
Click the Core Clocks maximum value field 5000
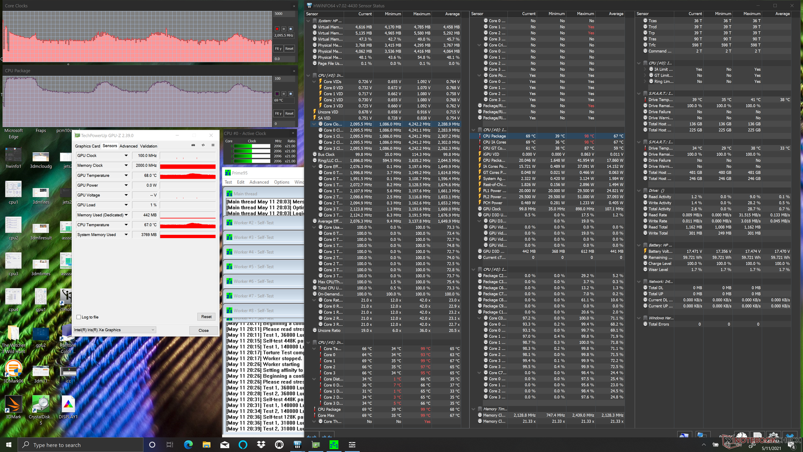[284, 14]
